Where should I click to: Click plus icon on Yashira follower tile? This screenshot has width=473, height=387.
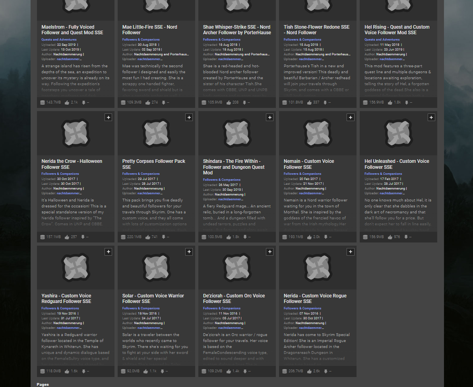tap(108, 252)
